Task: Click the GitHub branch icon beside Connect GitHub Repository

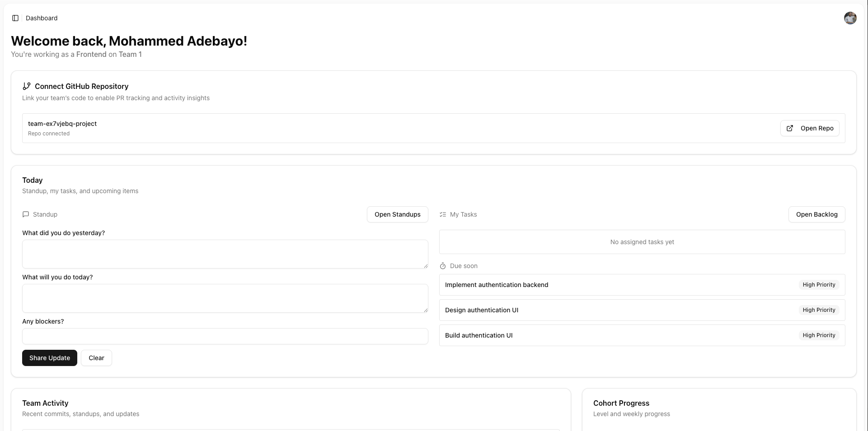Action: point(27,86)
